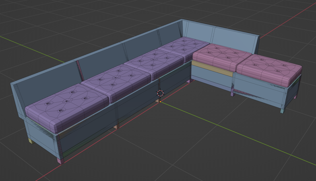316x181 pixels.
Task: Select the pink leg at front-left corner
Action: click(61, 161)
